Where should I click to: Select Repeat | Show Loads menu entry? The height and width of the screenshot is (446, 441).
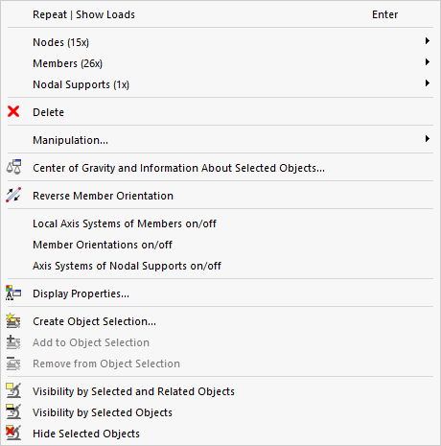click(220, 14)
